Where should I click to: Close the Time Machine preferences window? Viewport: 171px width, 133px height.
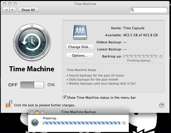(5, 4)
